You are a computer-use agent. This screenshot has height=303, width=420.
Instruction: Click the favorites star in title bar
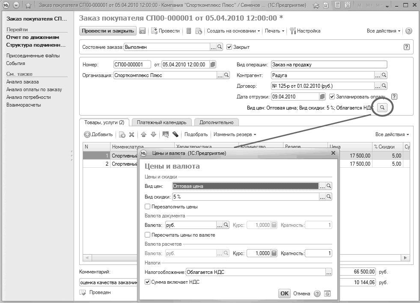pos(28,5)
